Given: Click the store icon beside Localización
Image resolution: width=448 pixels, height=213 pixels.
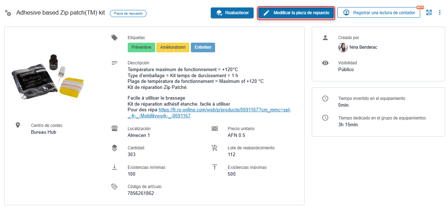Looking at the screenshot, I should 114,129.
